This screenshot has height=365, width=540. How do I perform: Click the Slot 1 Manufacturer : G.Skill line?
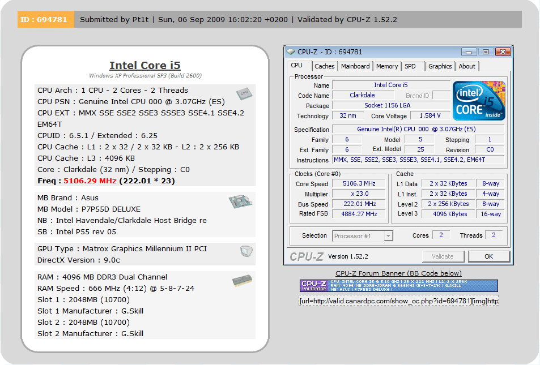[90, 311]
